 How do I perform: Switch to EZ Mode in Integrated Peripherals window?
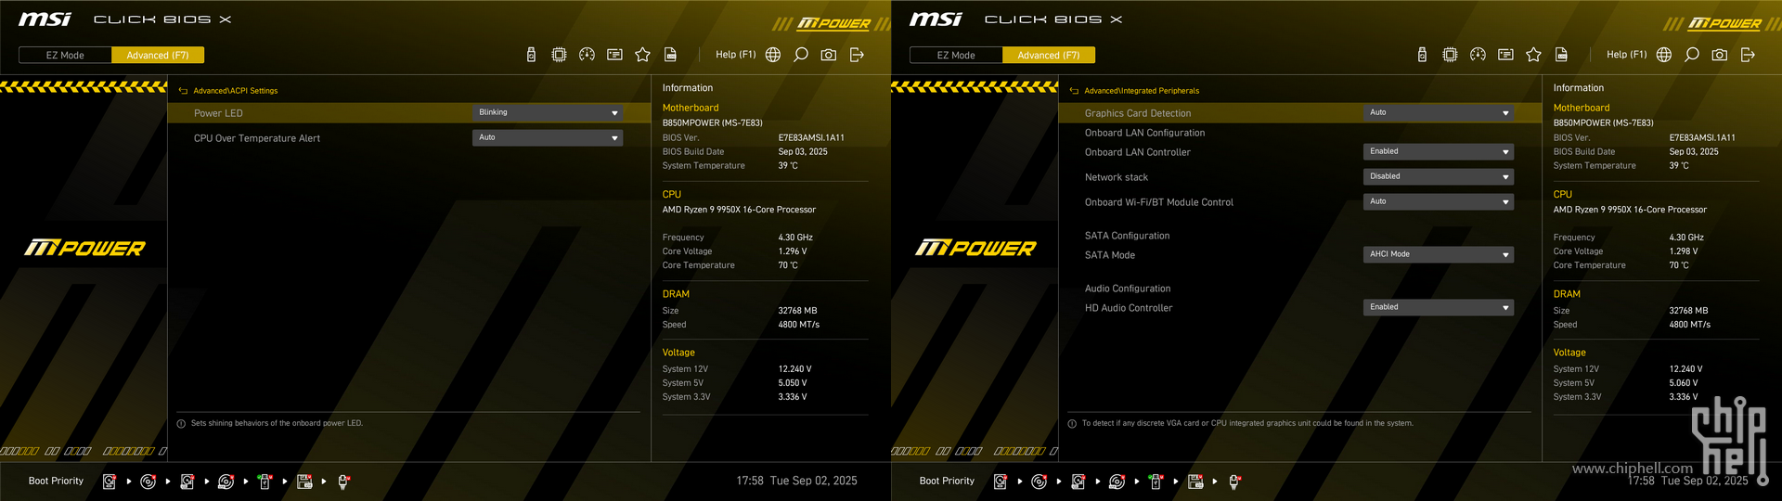click(956, 56)
